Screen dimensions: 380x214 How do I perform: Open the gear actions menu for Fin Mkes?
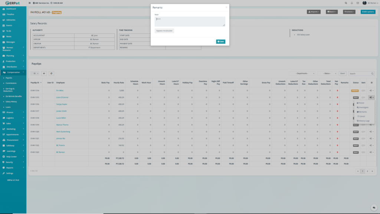pyautogui.click(x=371, y=90)
